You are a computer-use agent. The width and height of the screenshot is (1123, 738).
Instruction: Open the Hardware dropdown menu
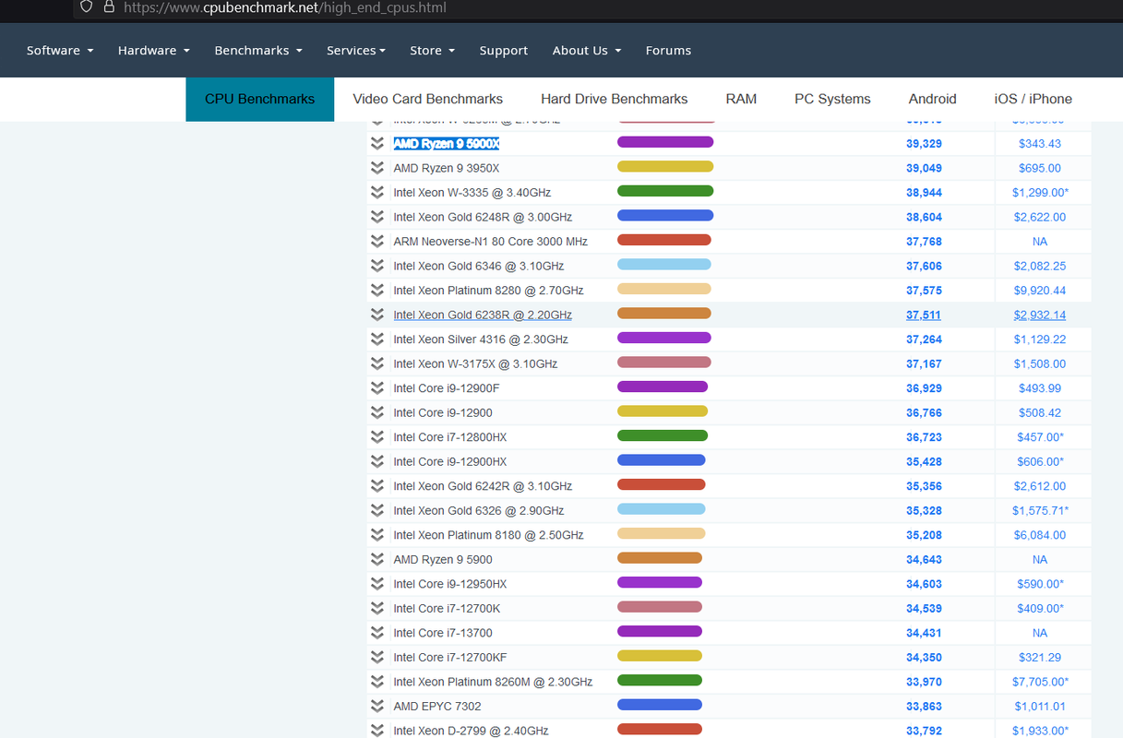tap(153, 51)
